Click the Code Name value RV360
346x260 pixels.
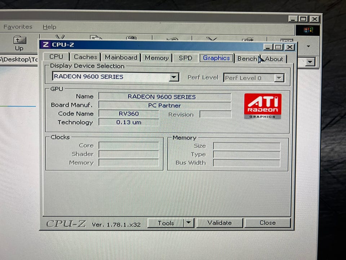pyautogui.click(x=129, y=114)
